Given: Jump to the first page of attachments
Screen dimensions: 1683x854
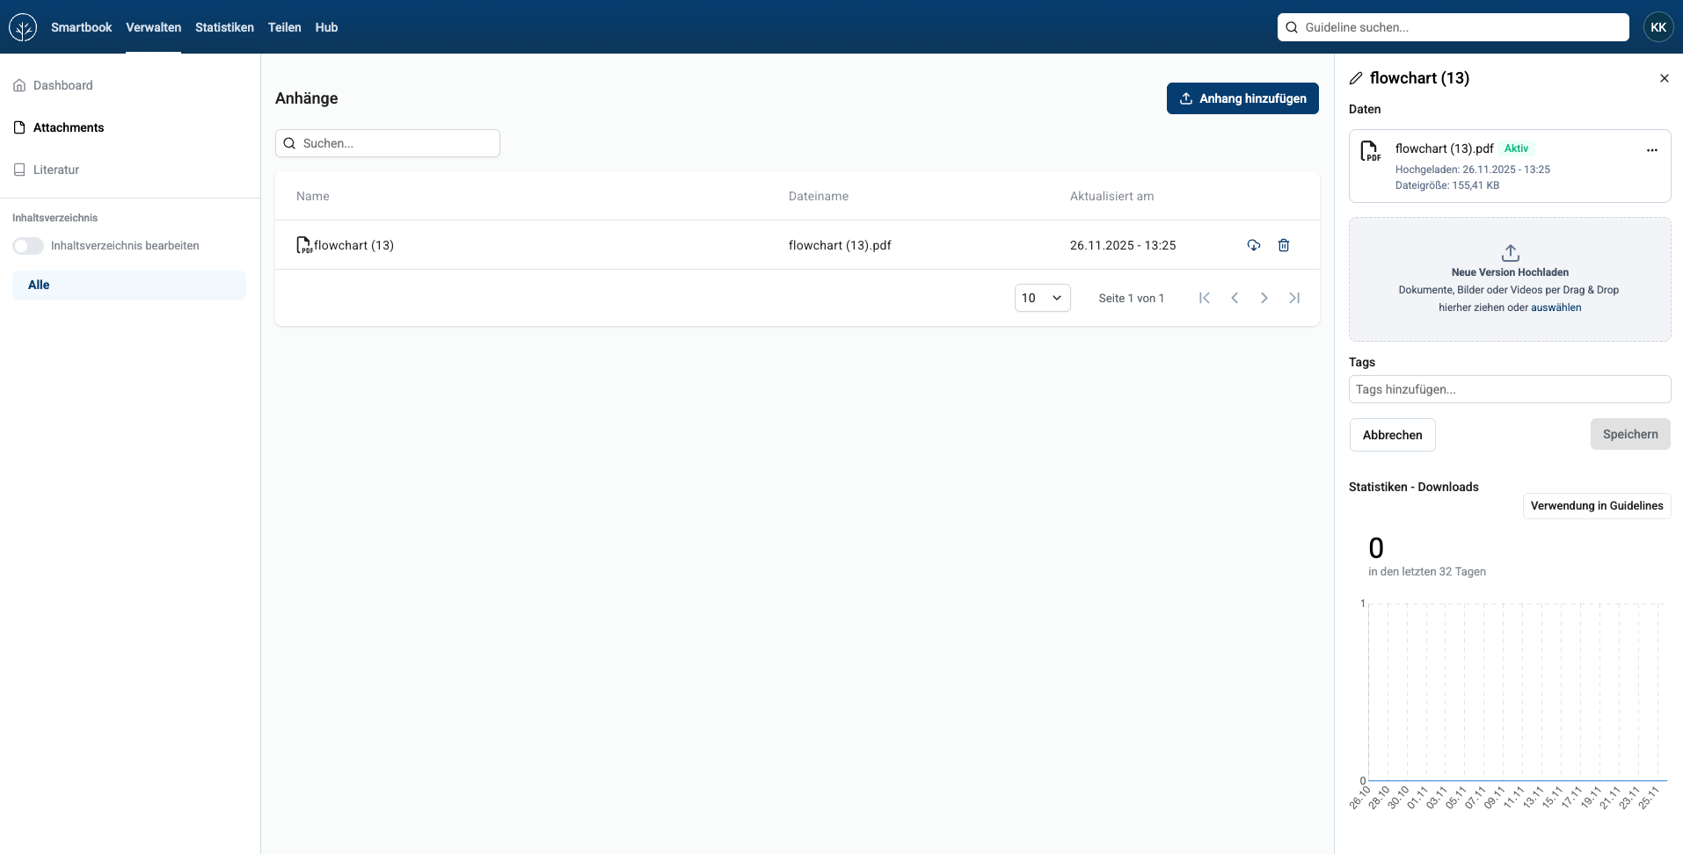Looking at the screenshot, I should [1205, 298].
